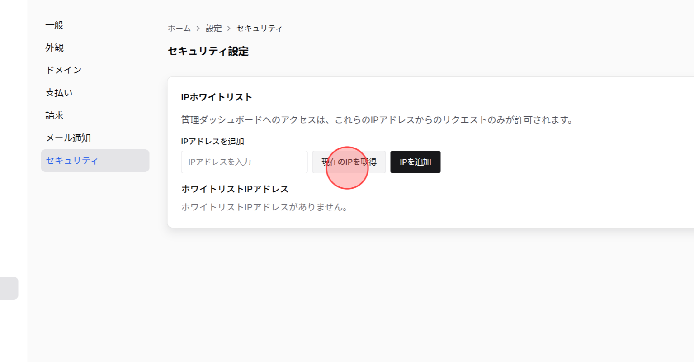Screen dimensions: 694x362
Task: Click the IPアドレスを追加 label above the field
Action: pyautogui.click(x=212, y=141)
